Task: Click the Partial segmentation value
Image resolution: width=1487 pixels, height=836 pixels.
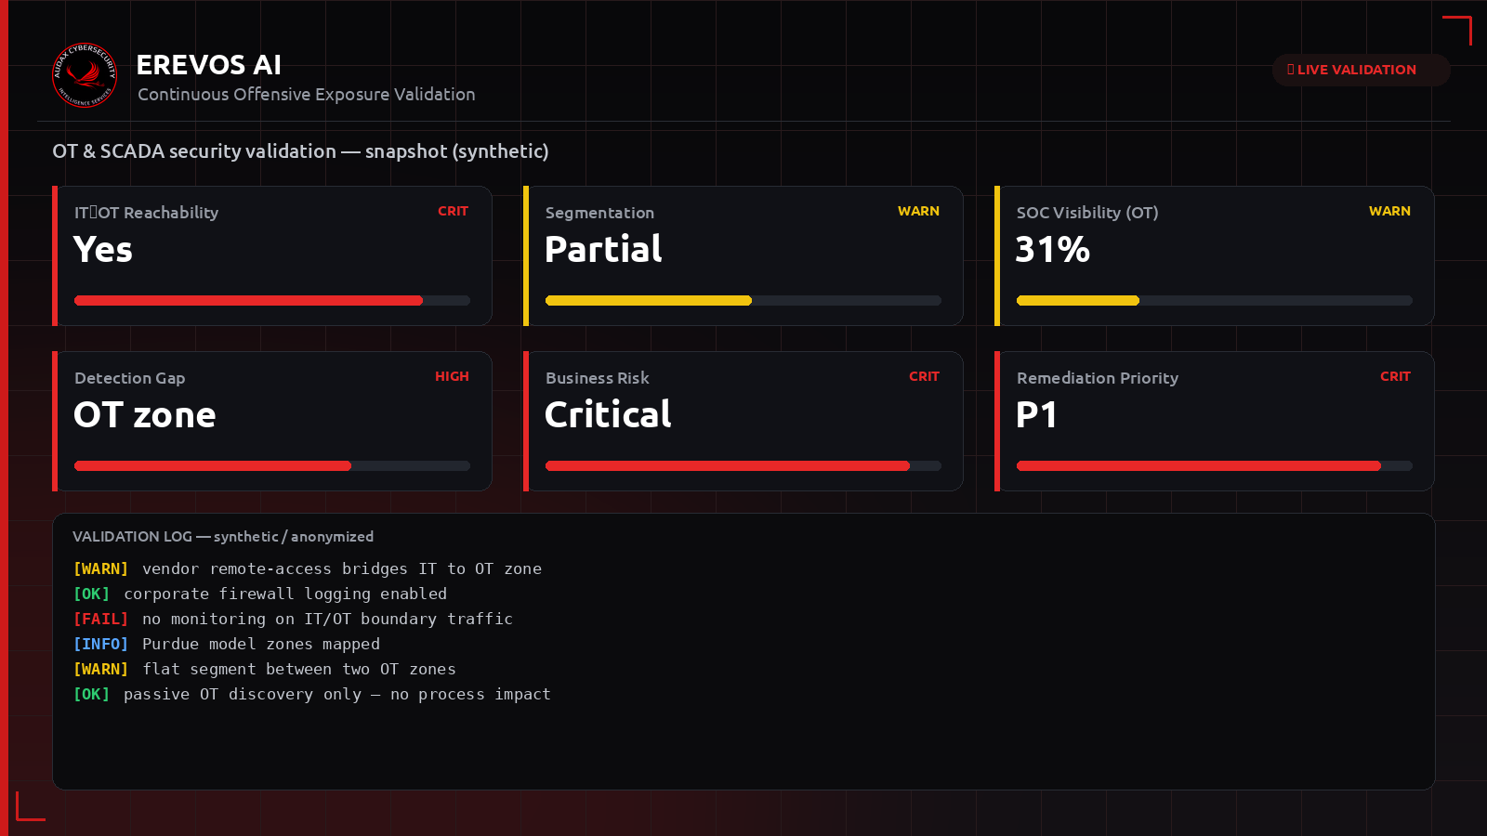Action: coord(603,250)
